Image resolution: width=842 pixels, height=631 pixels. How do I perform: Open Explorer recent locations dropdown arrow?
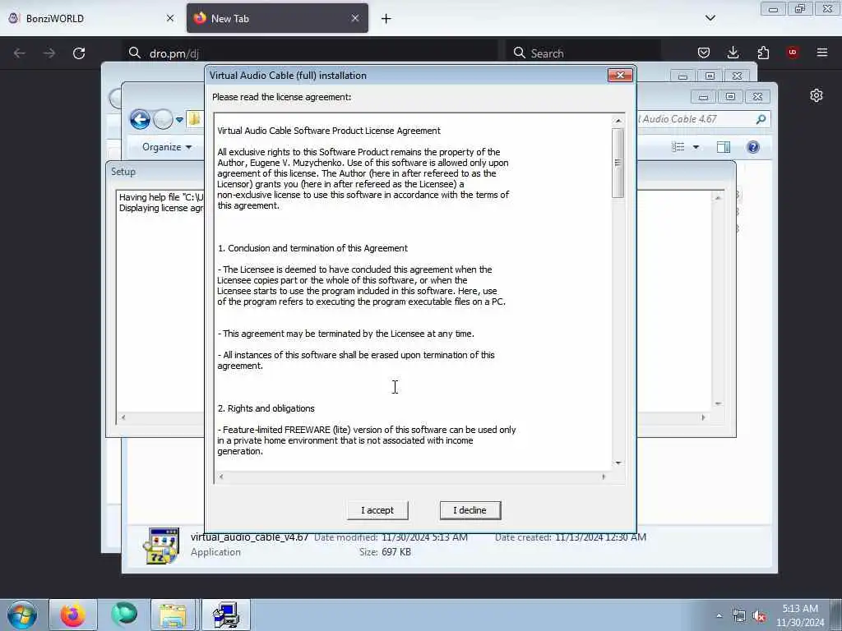(x=179, y=120)
